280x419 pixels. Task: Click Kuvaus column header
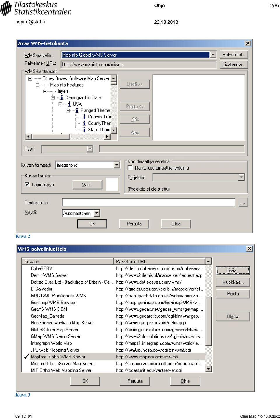click(68, 261)
